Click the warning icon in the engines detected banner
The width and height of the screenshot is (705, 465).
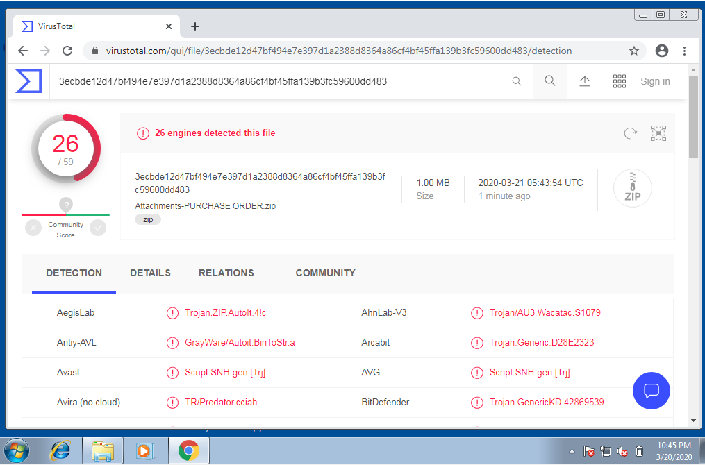pos(143,133)
